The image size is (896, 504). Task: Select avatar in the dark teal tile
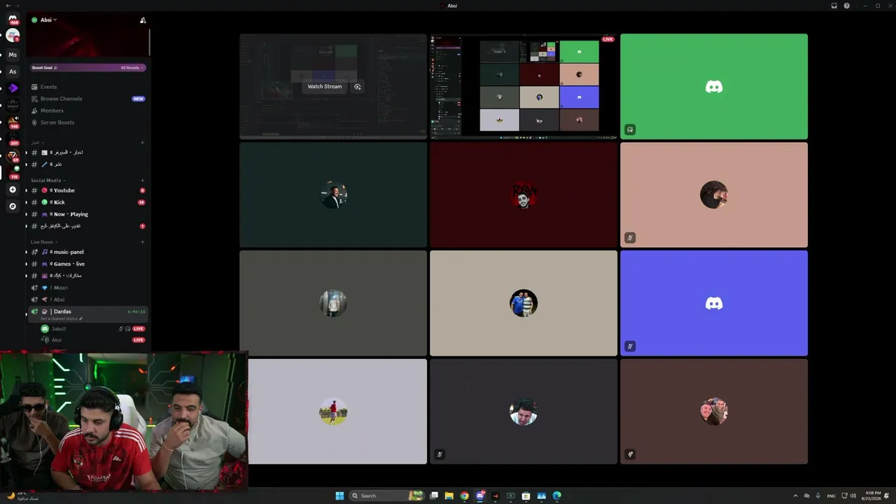click(333, 195)
